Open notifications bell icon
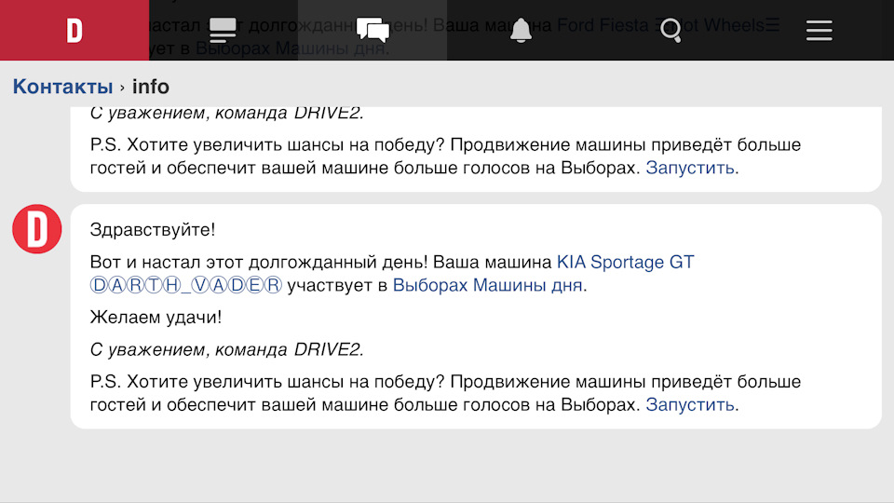Screen dimensions: 894x503 click(x=521, y=30)
